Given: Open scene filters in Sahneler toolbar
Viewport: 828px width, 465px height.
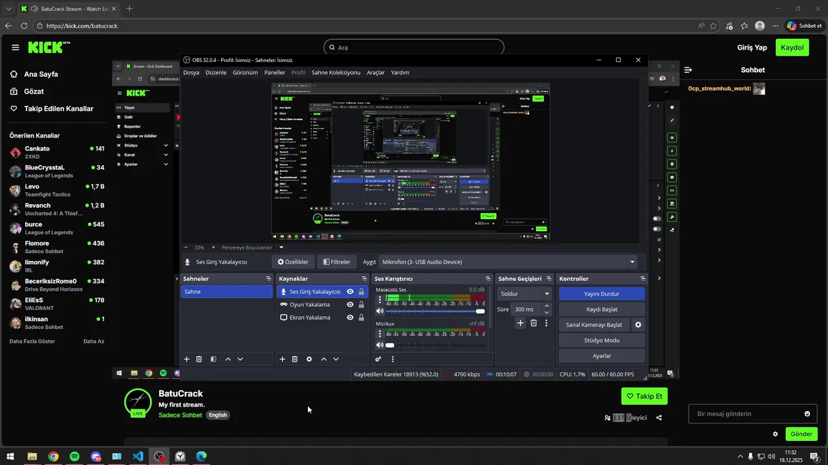Looking at the screenshot, I should pos(213,359).
